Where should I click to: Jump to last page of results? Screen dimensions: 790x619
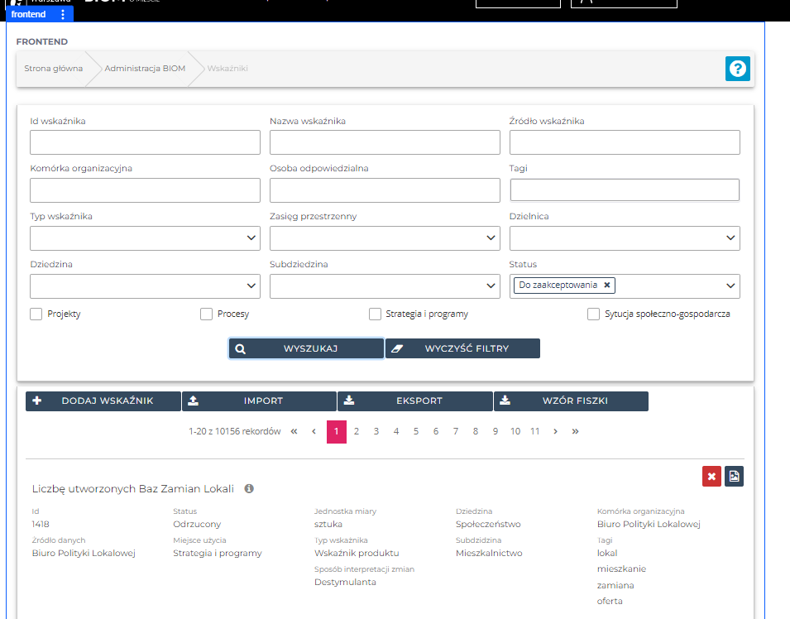click(x=575, y=431)
